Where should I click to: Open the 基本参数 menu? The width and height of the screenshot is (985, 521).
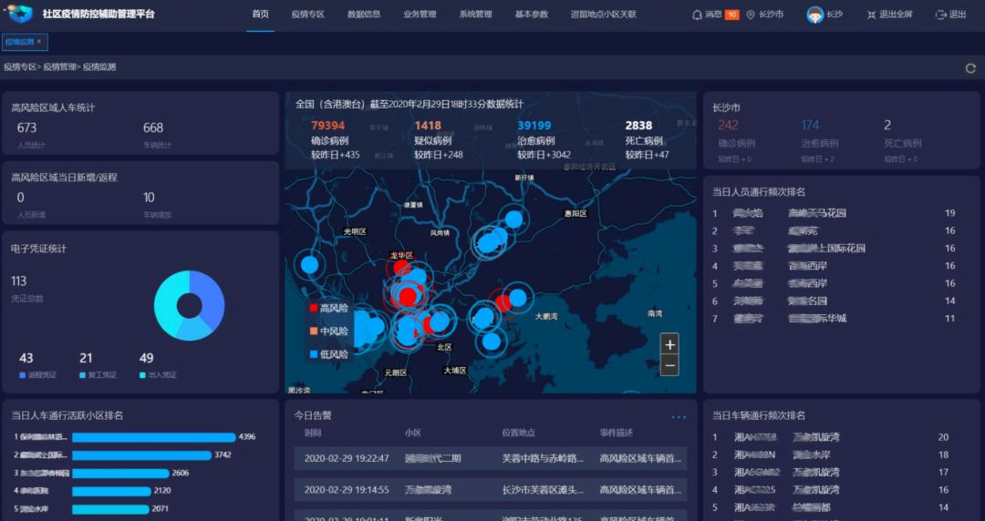pos(532,15)
